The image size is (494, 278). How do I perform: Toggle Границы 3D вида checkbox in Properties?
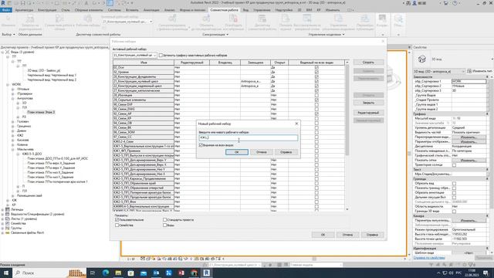[x=454, y=211]
